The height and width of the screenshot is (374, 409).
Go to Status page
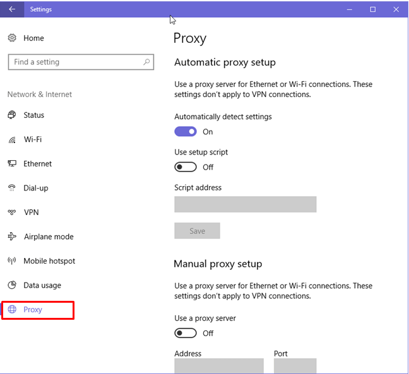pyautogui.click(x=34, y=115)
